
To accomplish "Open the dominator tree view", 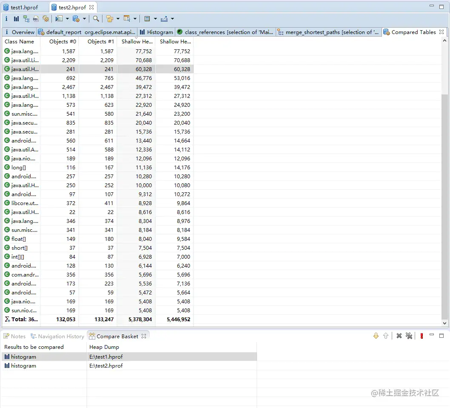I will click(x=26, y=19).
